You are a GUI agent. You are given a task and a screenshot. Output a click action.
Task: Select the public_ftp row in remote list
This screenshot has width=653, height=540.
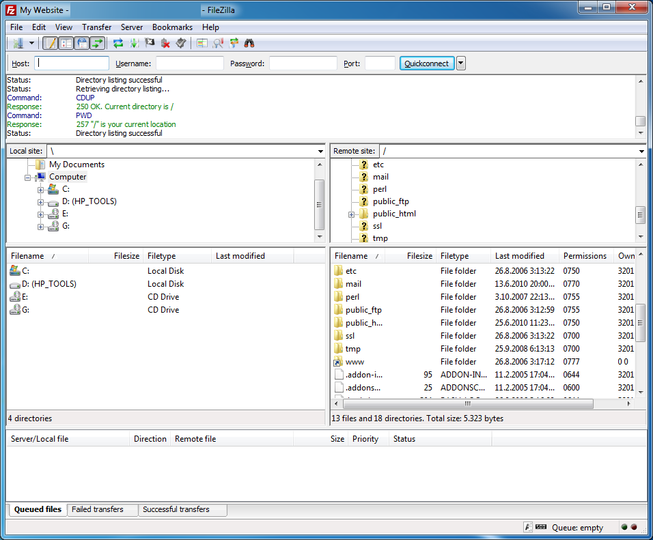483,310
